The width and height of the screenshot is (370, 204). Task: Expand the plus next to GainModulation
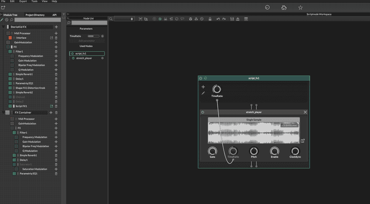pos(56,42)
